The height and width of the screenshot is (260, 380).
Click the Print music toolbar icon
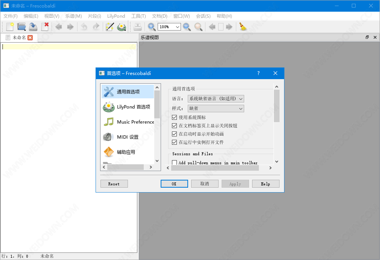(138, 27)
